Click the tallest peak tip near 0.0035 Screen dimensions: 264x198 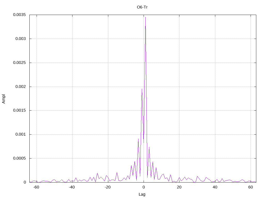(x=145, y=17)
